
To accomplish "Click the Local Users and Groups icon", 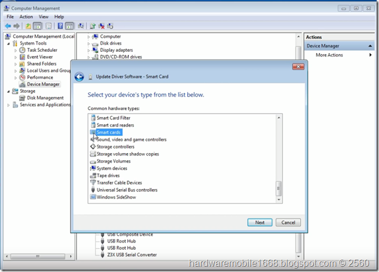I will coord(22,71).
